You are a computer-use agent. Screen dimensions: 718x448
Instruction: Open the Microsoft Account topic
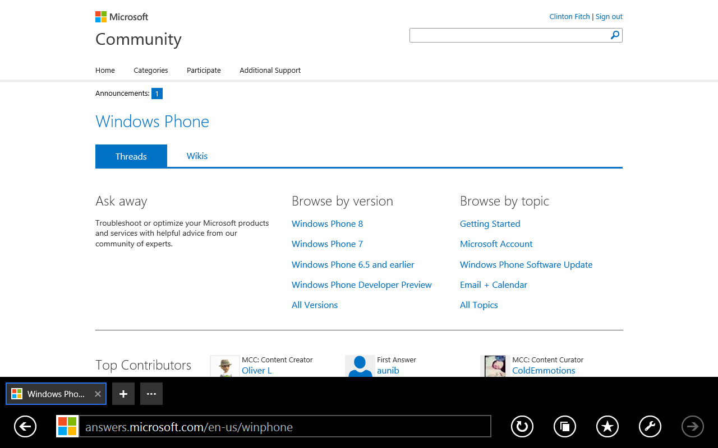[x=496, y=244]
